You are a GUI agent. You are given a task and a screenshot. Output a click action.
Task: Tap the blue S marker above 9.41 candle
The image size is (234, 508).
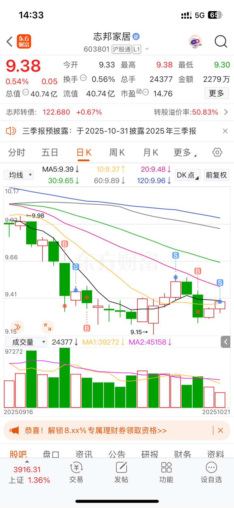pos(76,267)
